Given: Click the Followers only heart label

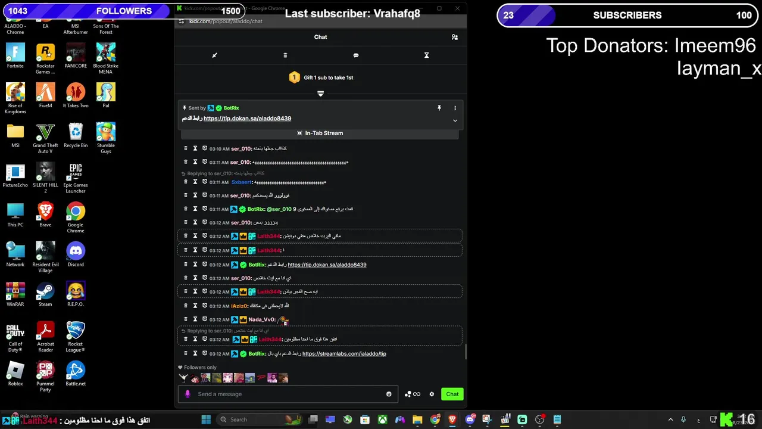Looking at the screenshot, I should click(x=197, y=368).
